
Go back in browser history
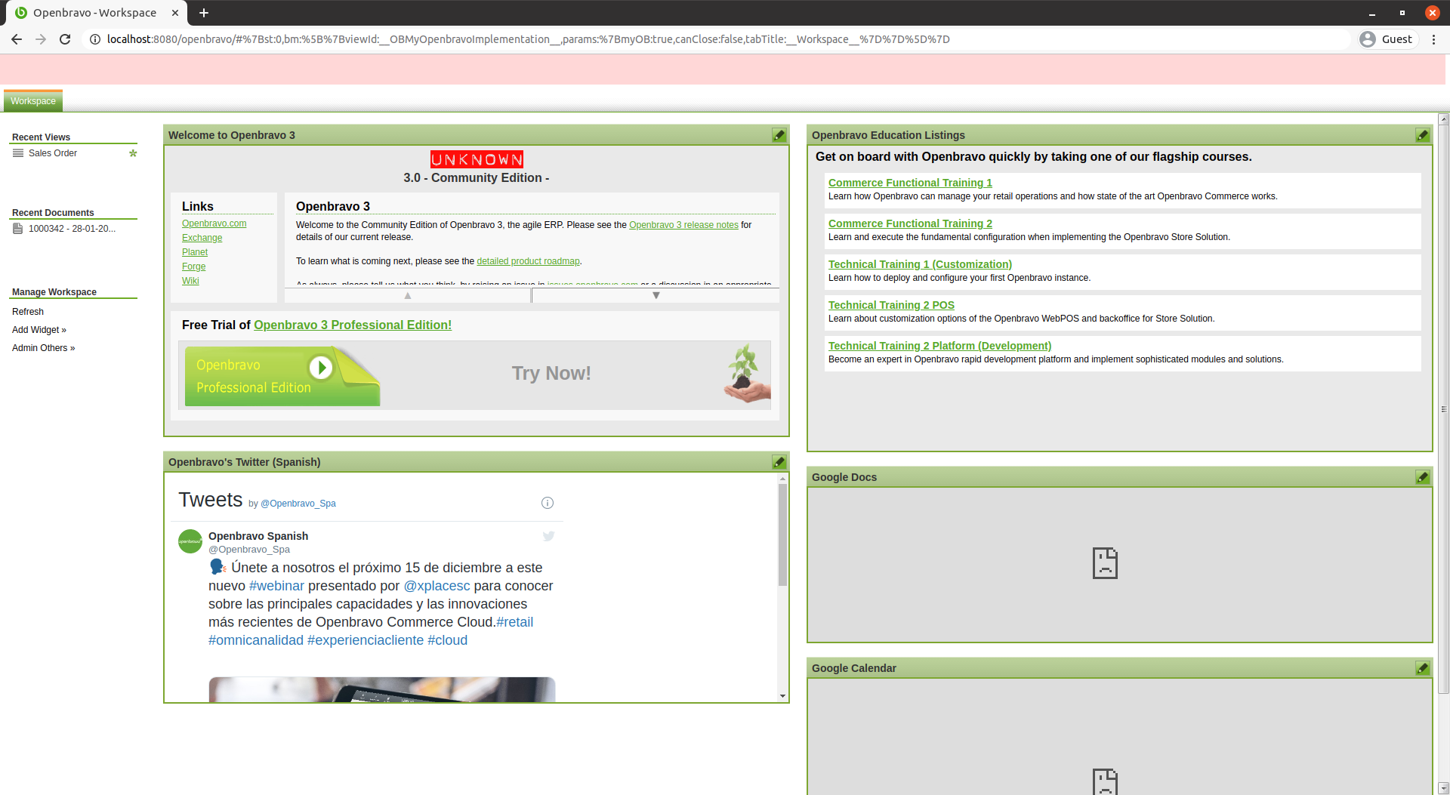click(x=17, y=39)
